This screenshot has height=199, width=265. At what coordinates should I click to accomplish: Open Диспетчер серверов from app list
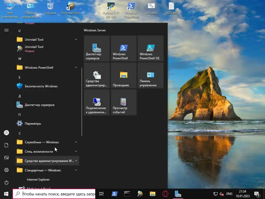[48, 105]
